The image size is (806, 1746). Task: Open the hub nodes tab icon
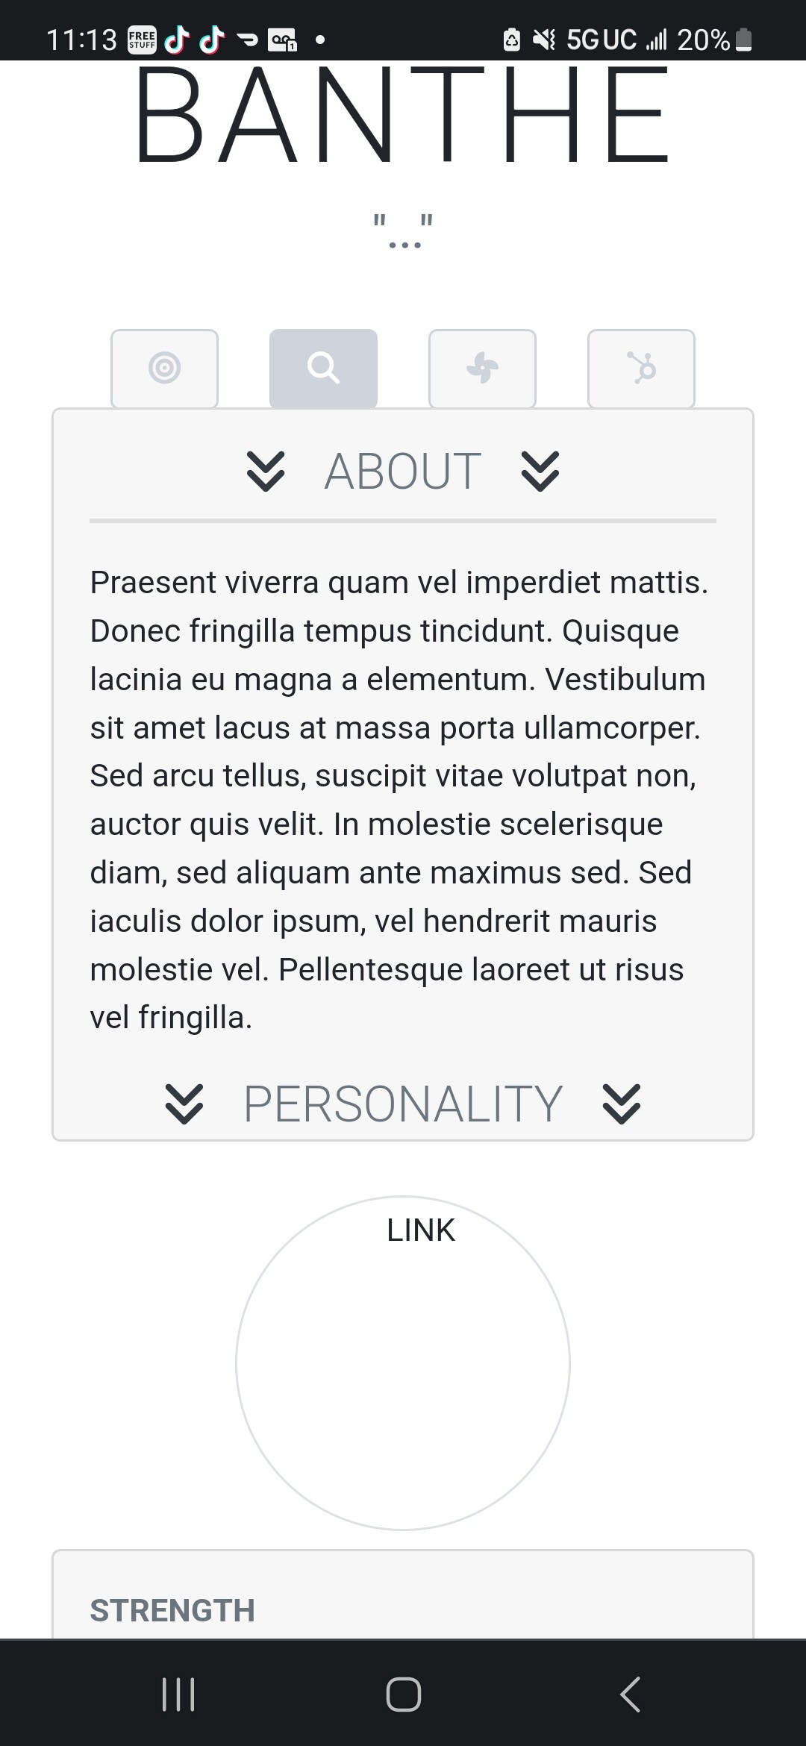click(641, 369)
